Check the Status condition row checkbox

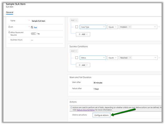[x=77, y=58]
